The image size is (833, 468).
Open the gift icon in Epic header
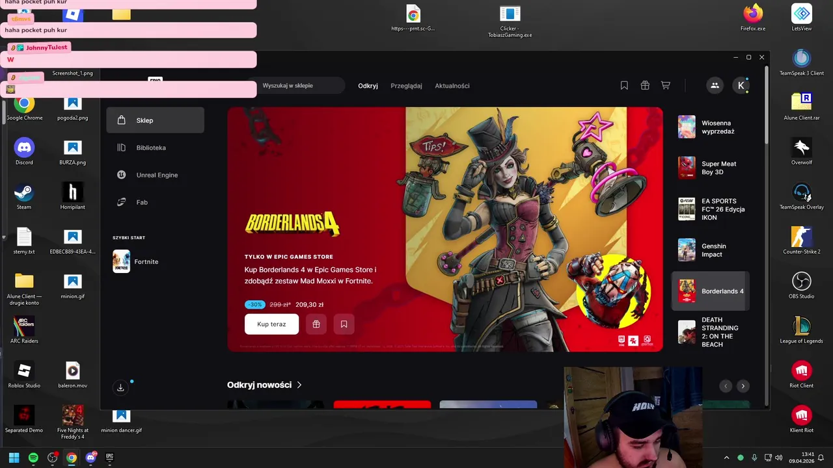(x=645, y=85)
